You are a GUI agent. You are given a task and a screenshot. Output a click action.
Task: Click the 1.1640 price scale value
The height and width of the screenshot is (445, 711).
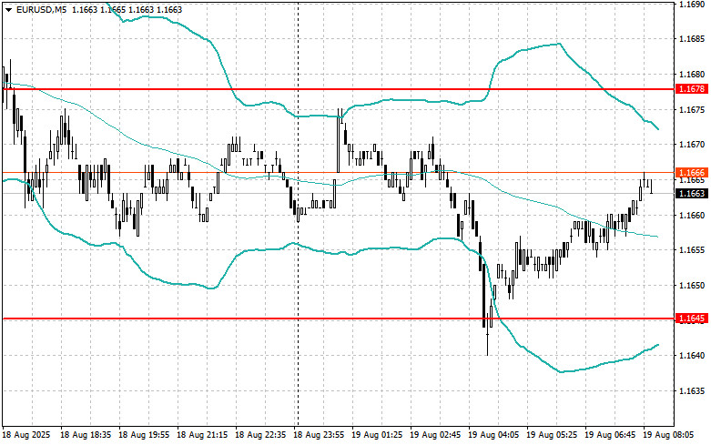(x=692, y=355)
